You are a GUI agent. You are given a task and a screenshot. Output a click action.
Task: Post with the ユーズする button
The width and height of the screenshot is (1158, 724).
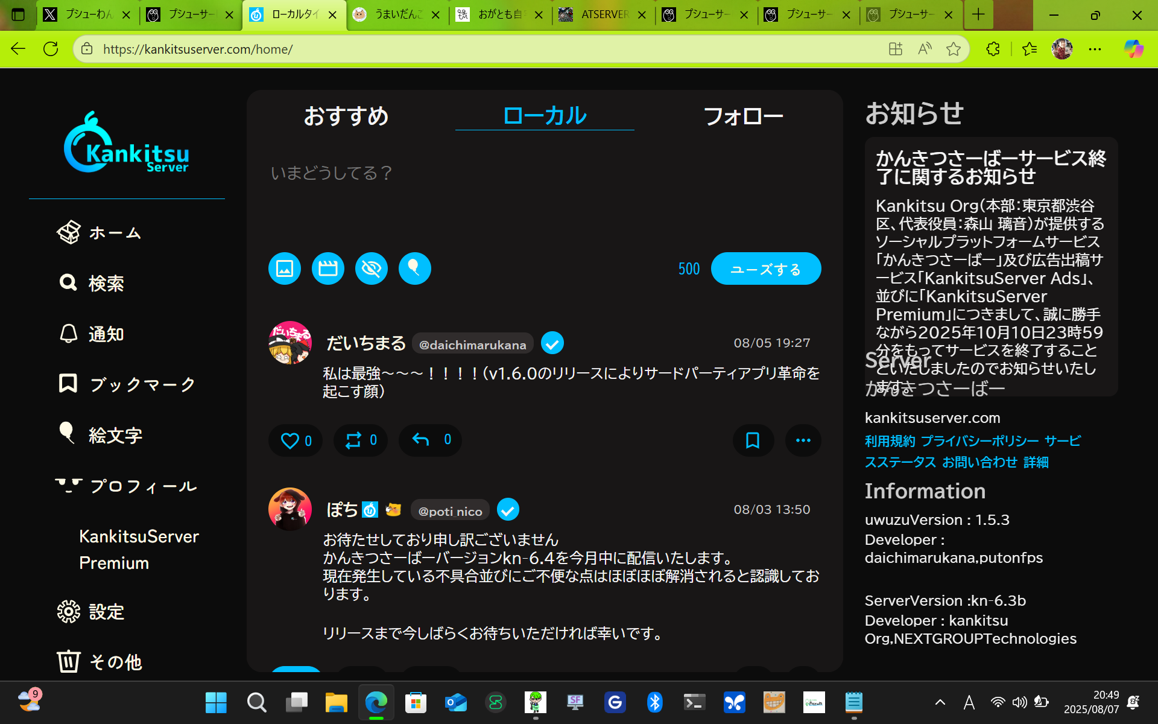[766, 268]
